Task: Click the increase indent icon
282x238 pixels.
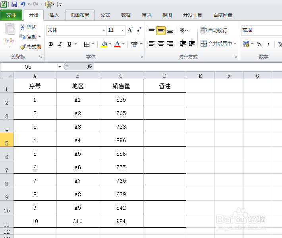Action: [x=191, y=44]
